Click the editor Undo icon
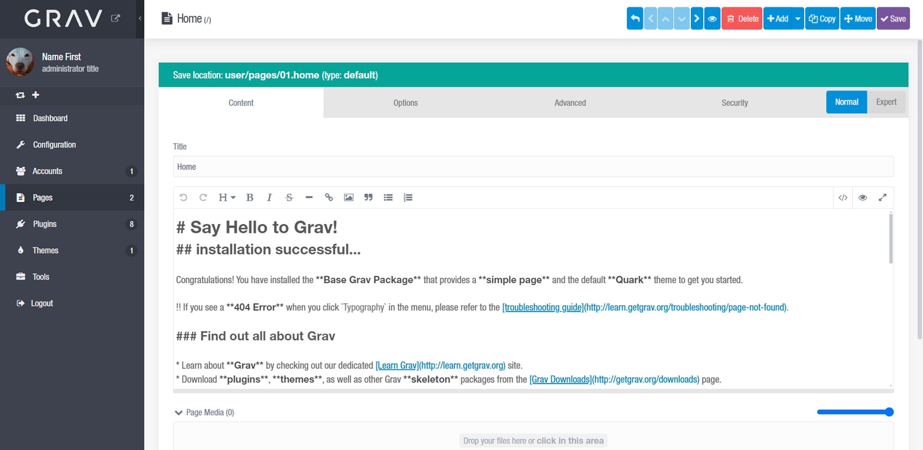 [183, 198]
